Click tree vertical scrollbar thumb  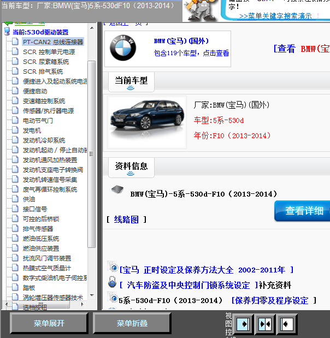(x=92, y=154)
